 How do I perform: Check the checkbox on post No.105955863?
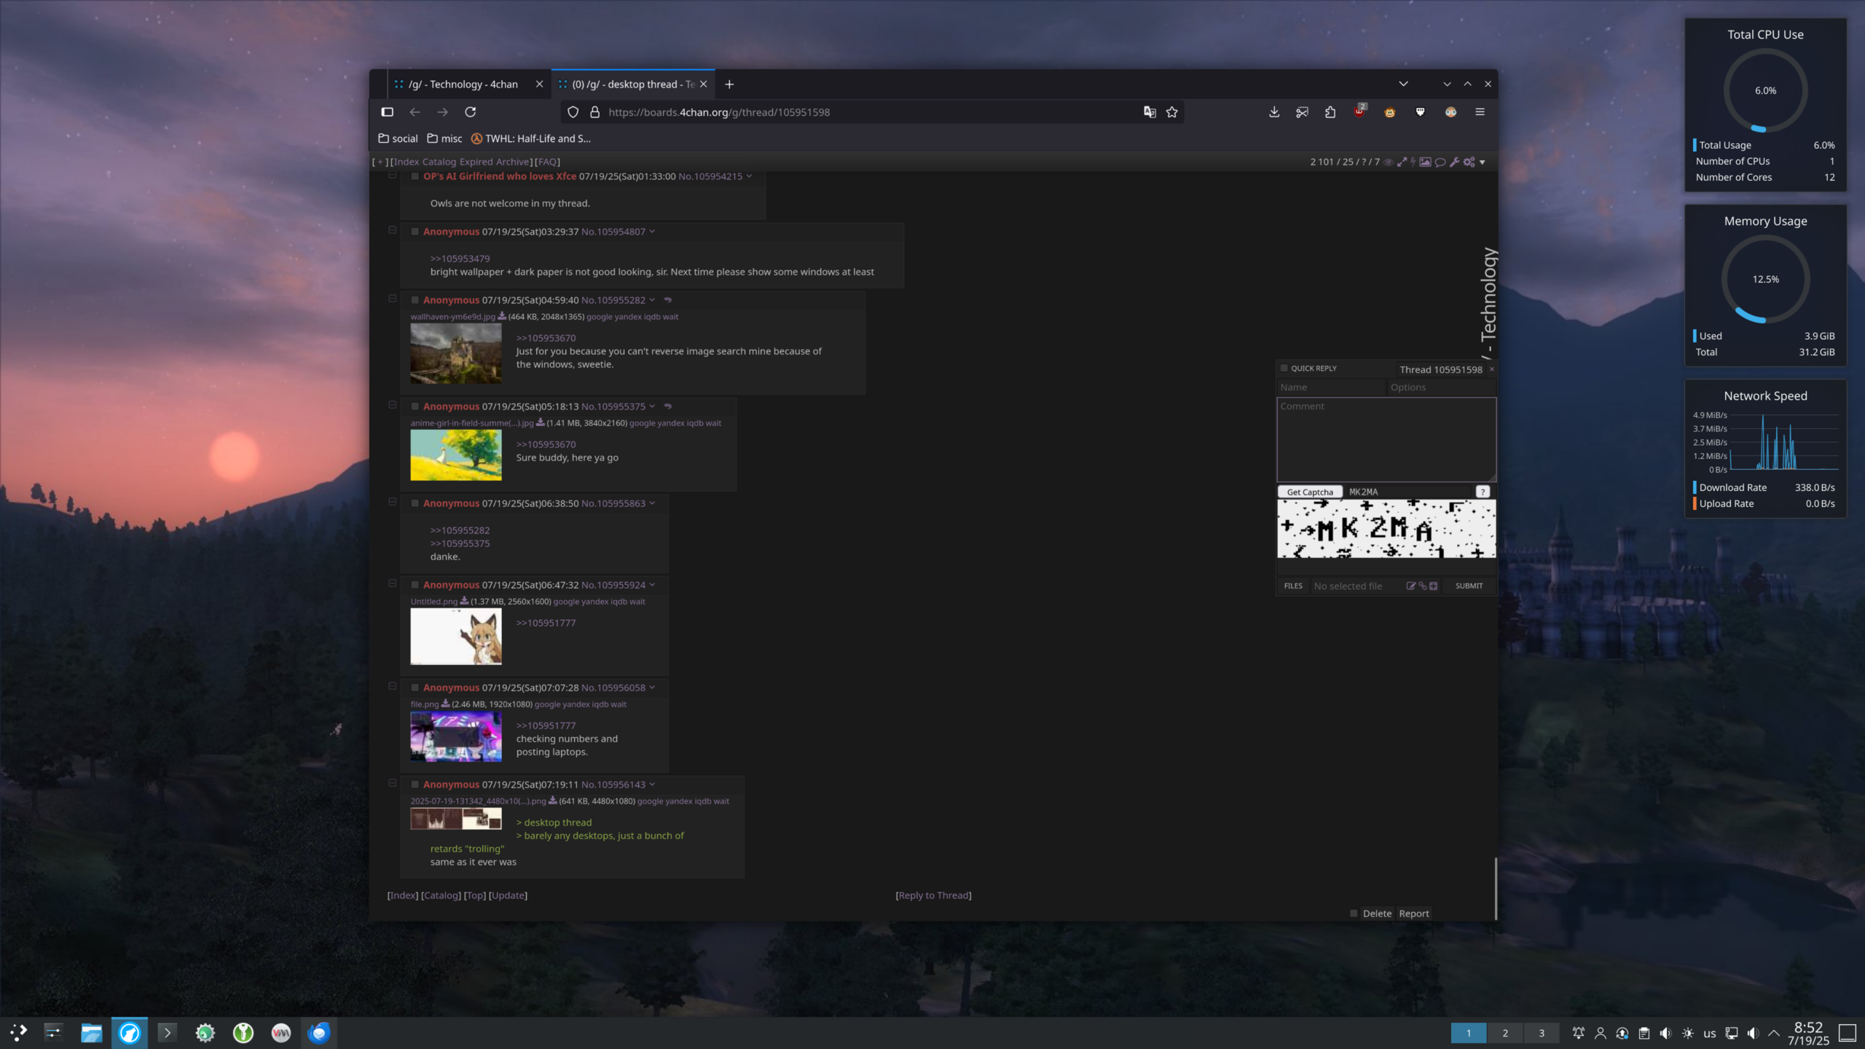(415, 503)
